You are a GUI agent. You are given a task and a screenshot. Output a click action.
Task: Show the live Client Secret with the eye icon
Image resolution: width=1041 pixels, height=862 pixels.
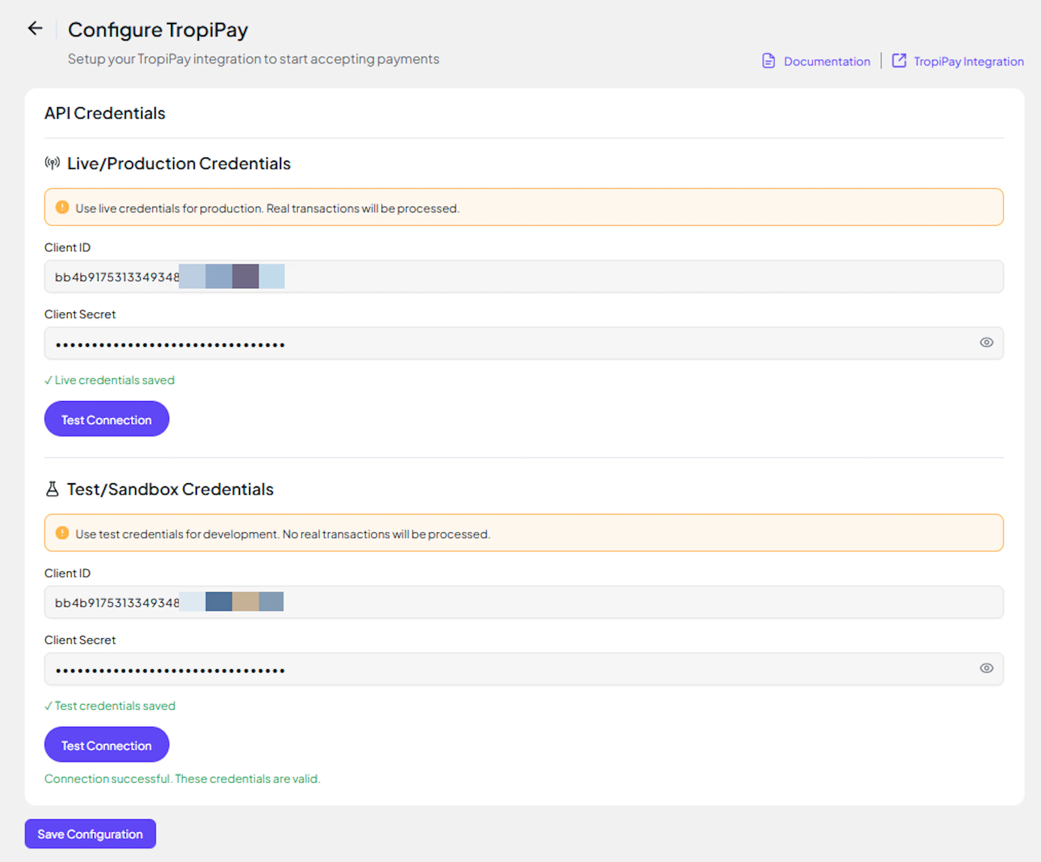(x=986, y=343)
